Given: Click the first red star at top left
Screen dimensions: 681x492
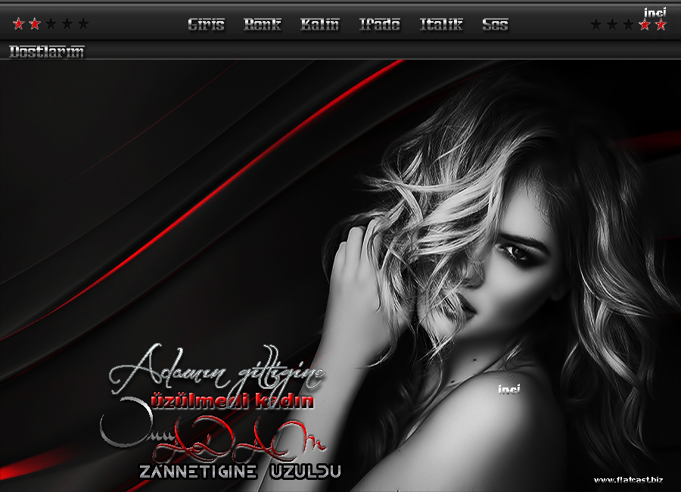Looking at the screenshot, I should point(19,24).
